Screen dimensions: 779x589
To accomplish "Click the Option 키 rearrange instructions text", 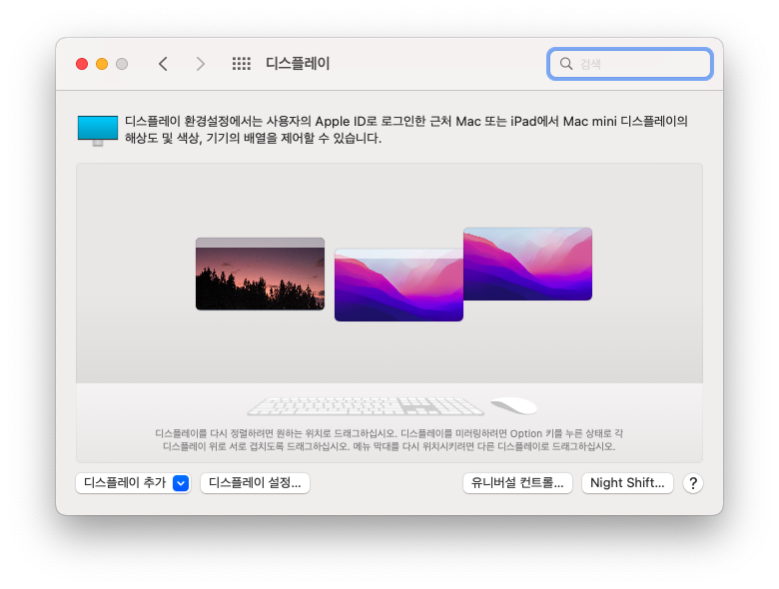I will point(389,440).
